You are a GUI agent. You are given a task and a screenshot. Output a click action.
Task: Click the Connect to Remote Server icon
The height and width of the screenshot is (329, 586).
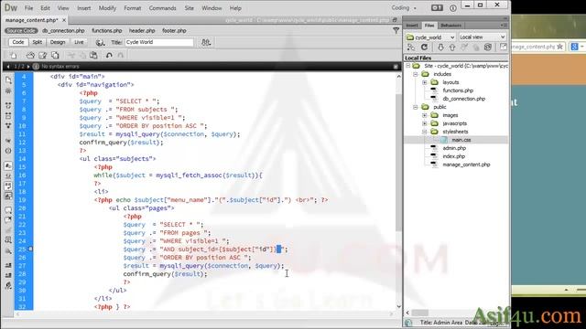[x=411, y=47]
